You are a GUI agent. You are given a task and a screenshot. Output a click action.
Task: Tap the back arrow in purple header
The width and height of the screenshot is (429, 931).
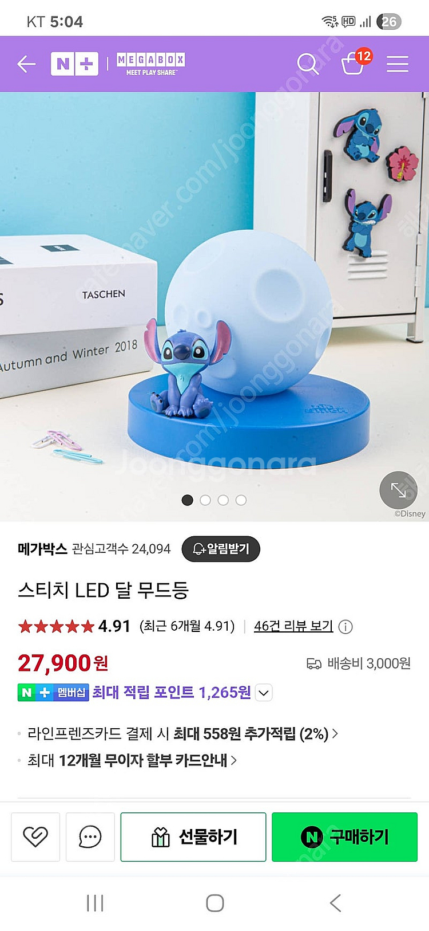pyautogui.click(x=26, y=64)
